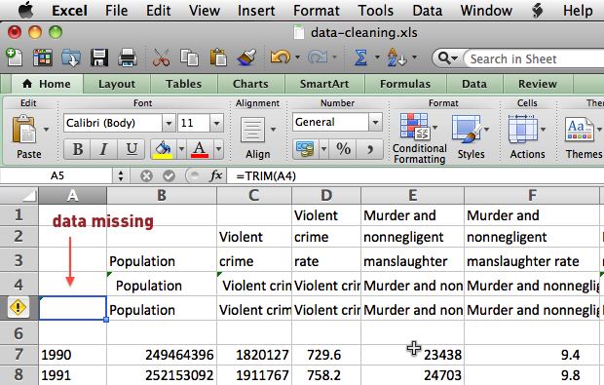Viewport: 604px width, 385px height.
Task: Click the Open file folder icon
Action: click(x=71, y=58)
